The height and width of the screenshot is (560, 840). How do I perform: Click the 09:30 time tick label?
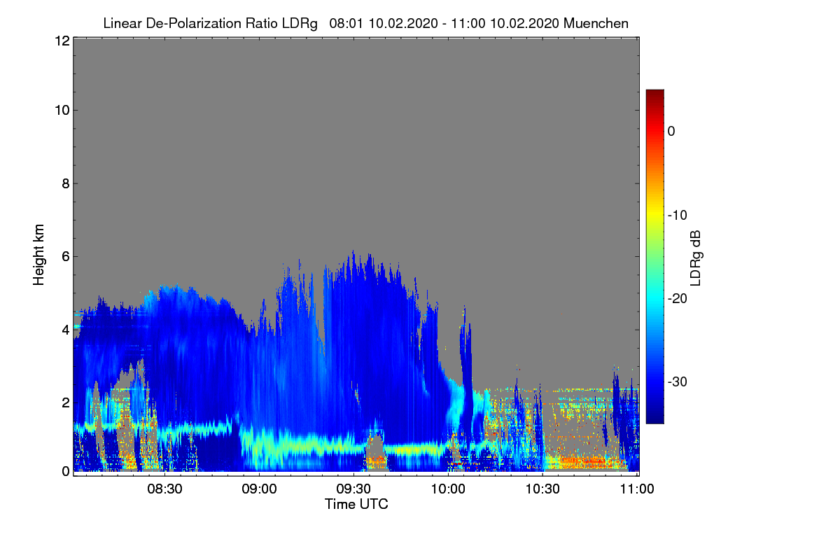pyautogui.click(x=353, y=489)
